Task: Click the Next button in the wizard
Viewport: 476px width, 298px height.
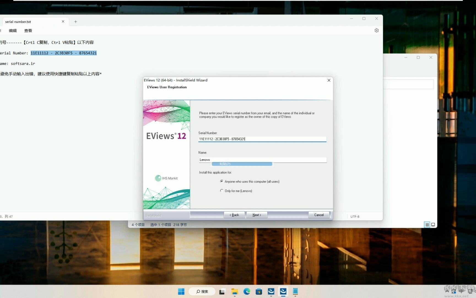Action: (256, 215)
